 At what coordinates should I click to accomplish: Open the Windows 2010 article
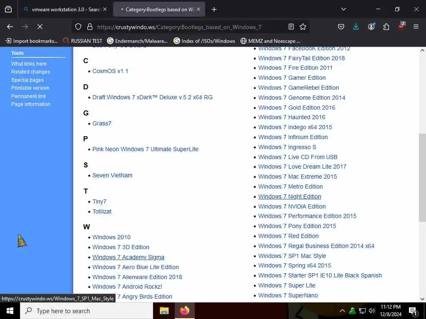coord(111,237)
